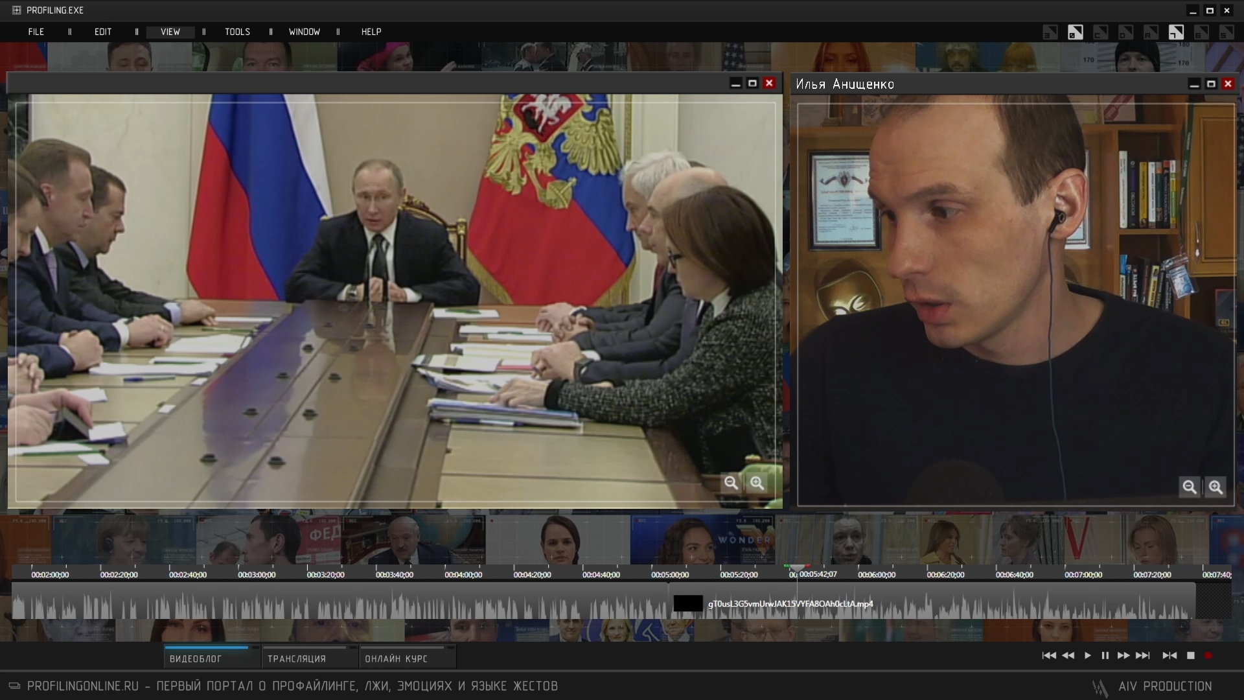Switch to the ТРАНСЛЯЦИЯ tab
Viewport: 1244px width, 700px height.
click(297, 659)
